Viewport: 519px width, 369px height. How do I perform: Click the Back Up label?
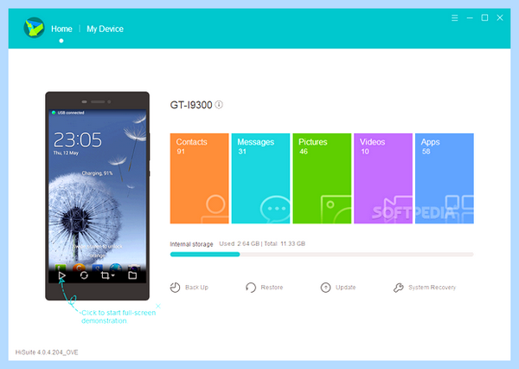[x=196, y=288]
